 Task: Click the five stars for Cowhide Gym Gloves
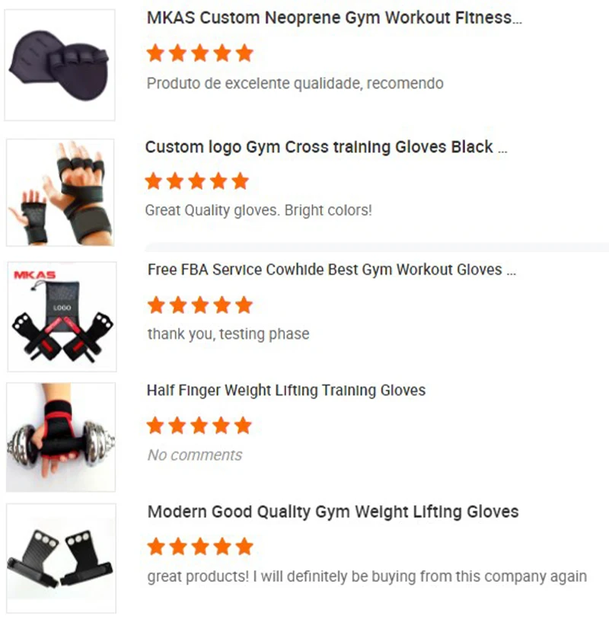pos(199,305)
